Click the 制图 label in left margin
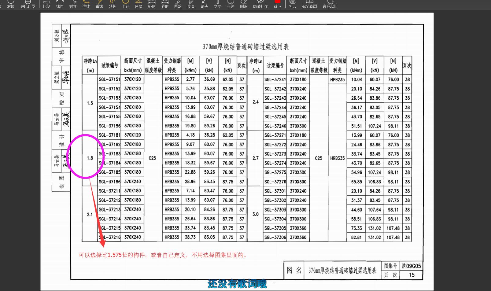Screen dimensions: 491x291 point(62,182)
